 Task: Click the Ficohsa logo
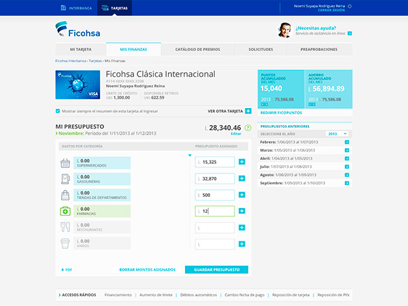pyautogui.click(x=78, y=29)
